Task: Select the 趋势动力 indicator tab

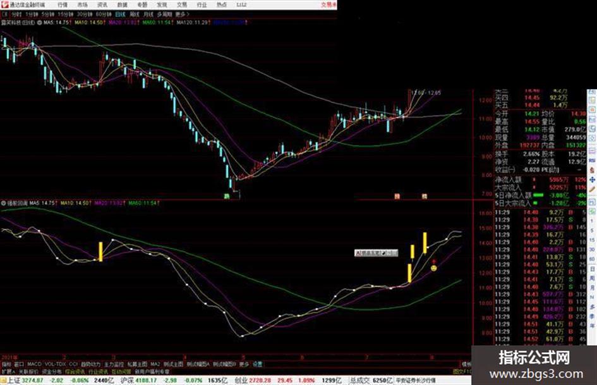Action: [x=90, y=364]
